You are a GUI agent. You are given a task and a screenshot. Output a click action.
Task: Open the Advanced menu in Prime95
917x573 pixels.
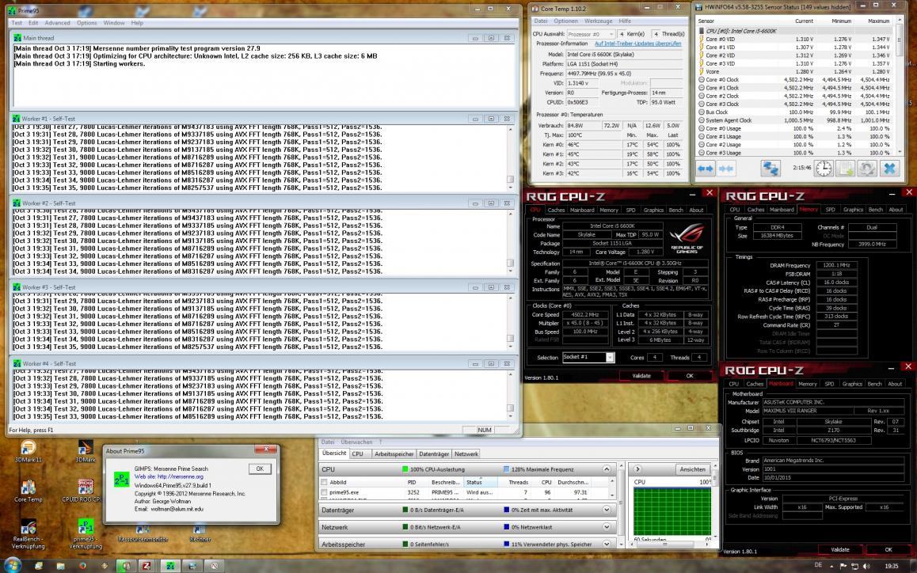click(x=57, y=23)
